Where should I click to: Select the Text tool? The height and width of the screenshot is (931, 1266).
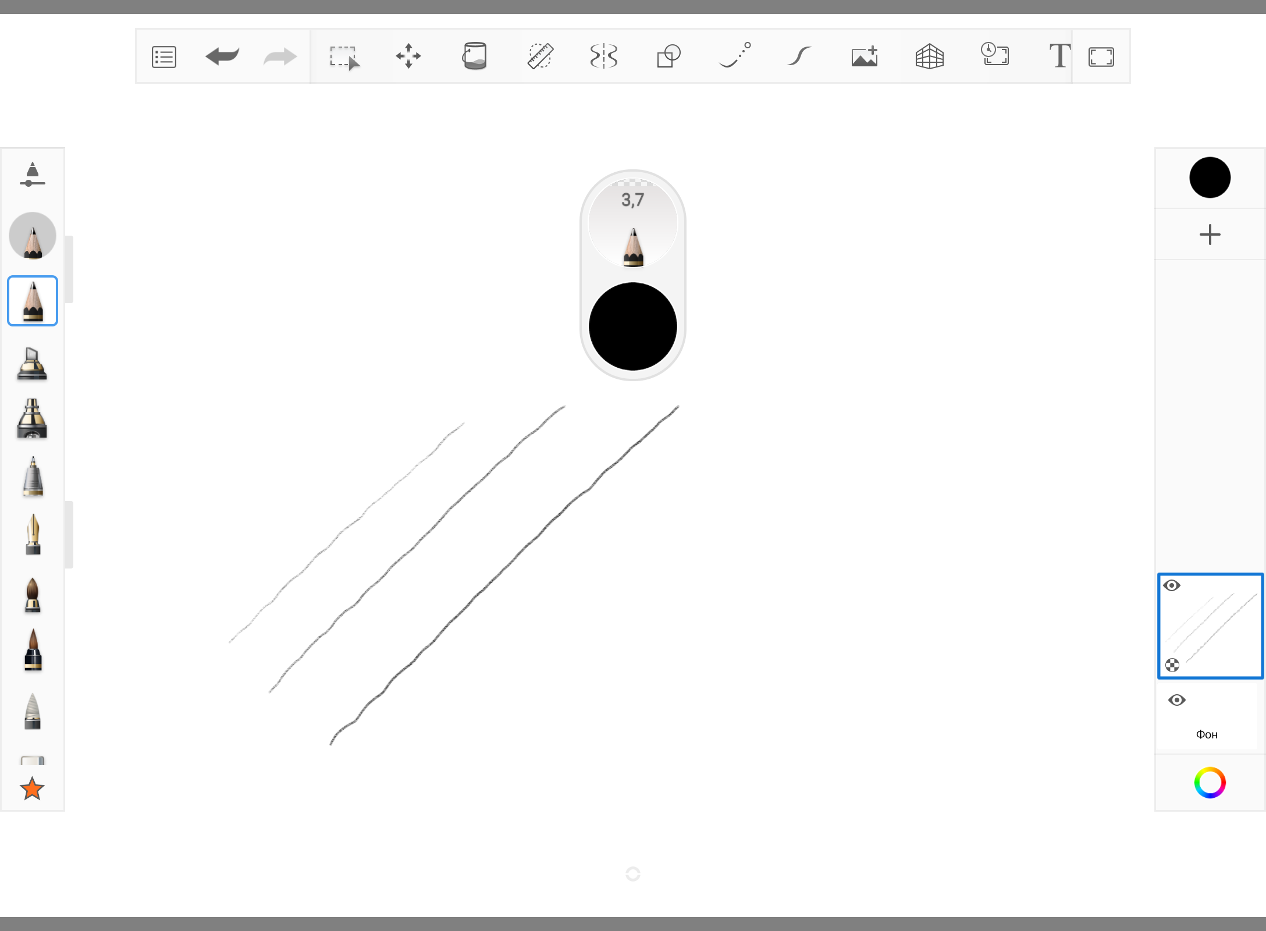click(1059, 56)
